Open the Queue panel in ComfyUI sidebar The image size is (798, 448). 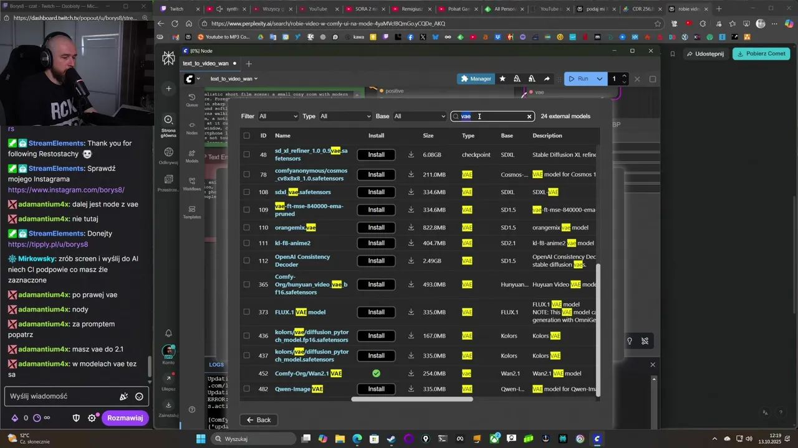(x=192, y=100)
